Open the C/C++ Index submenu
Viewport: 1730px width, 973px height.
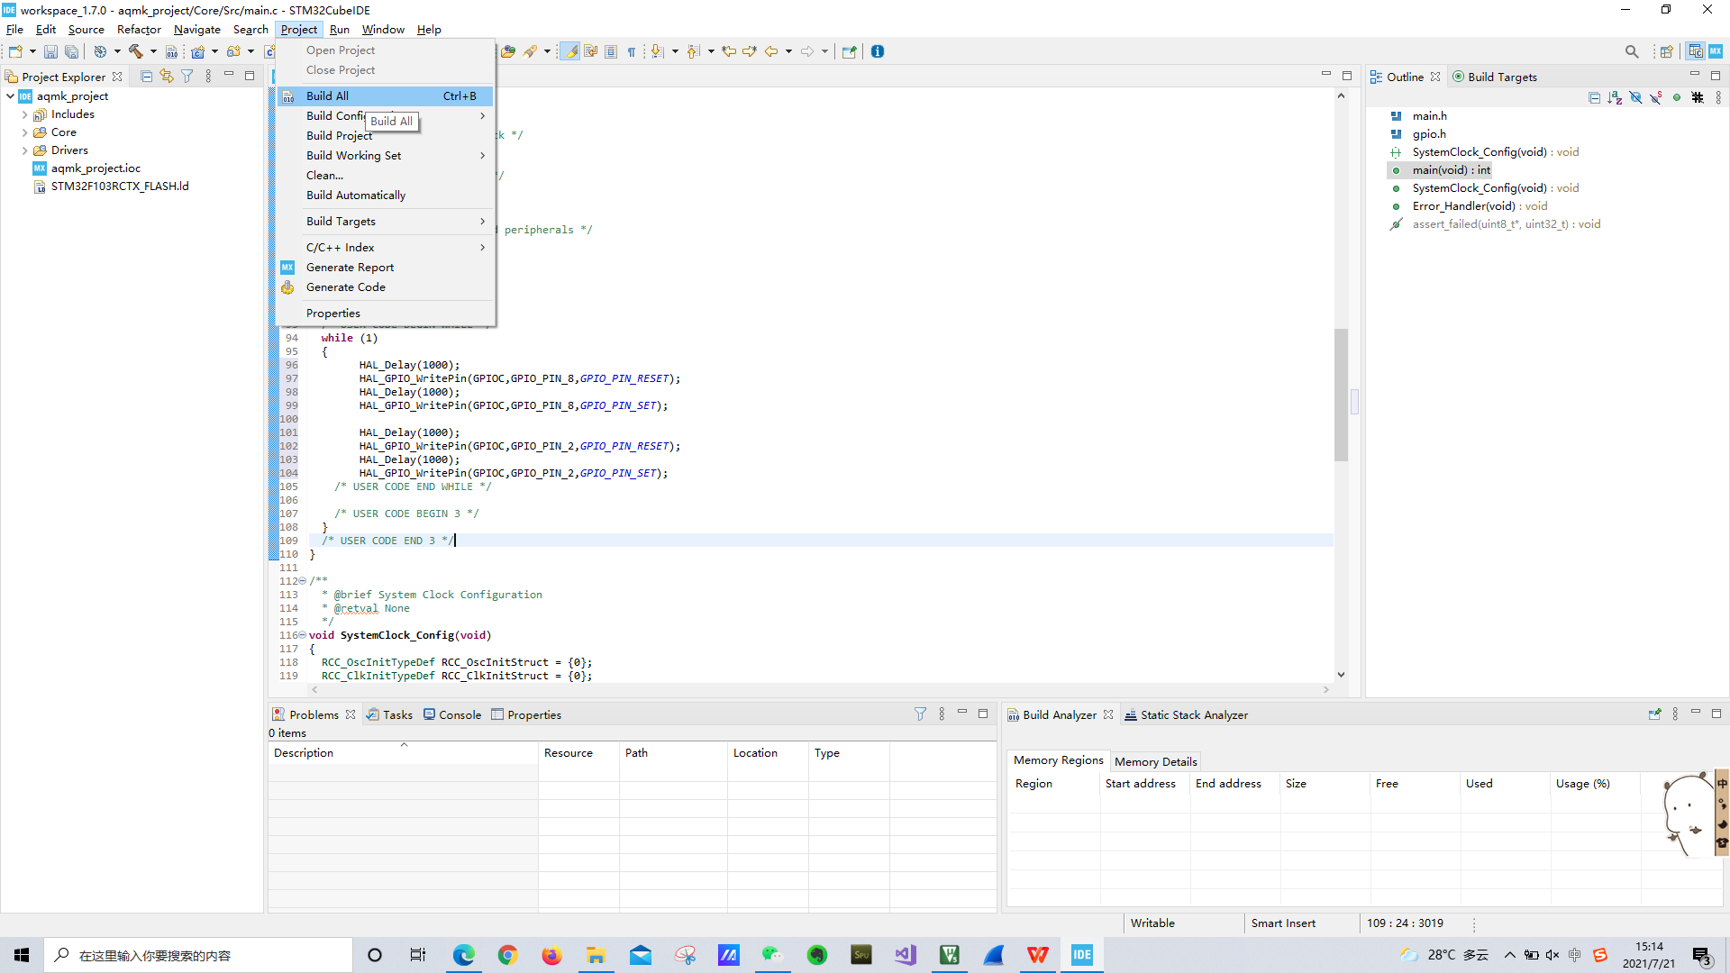pos(386,248)
